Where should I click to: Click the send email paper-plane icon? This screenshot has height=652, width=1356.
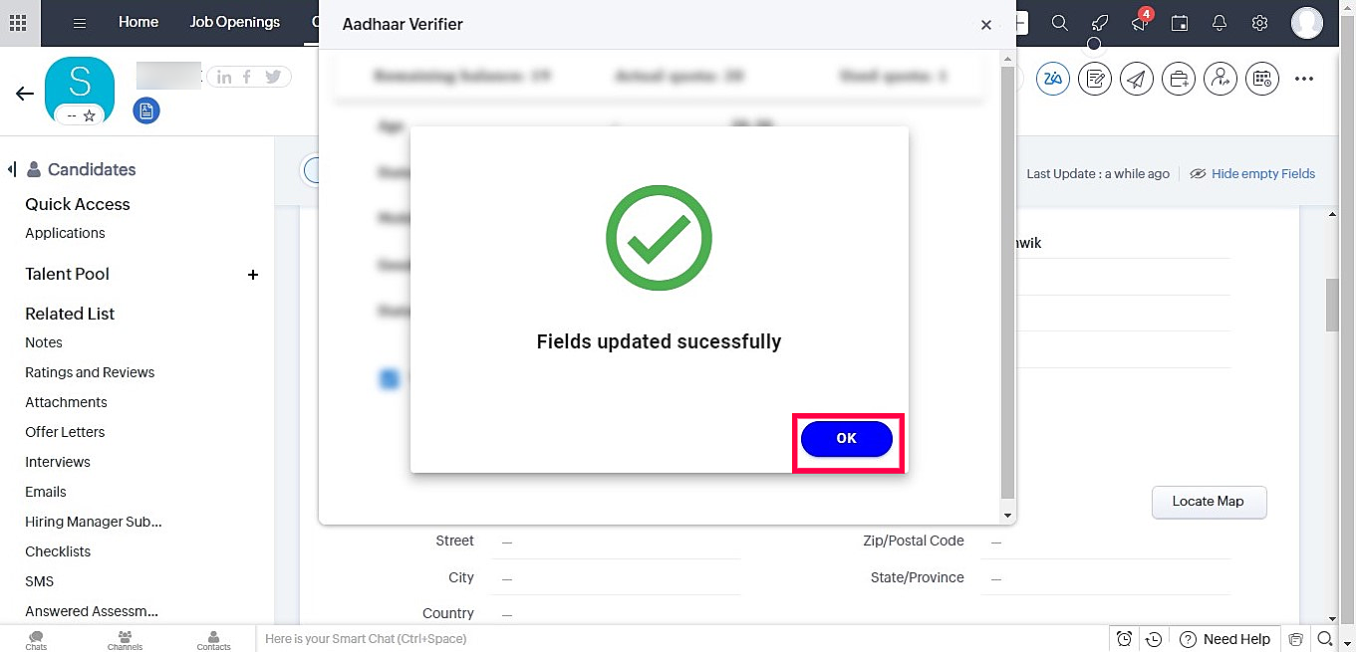point(1137,79)
